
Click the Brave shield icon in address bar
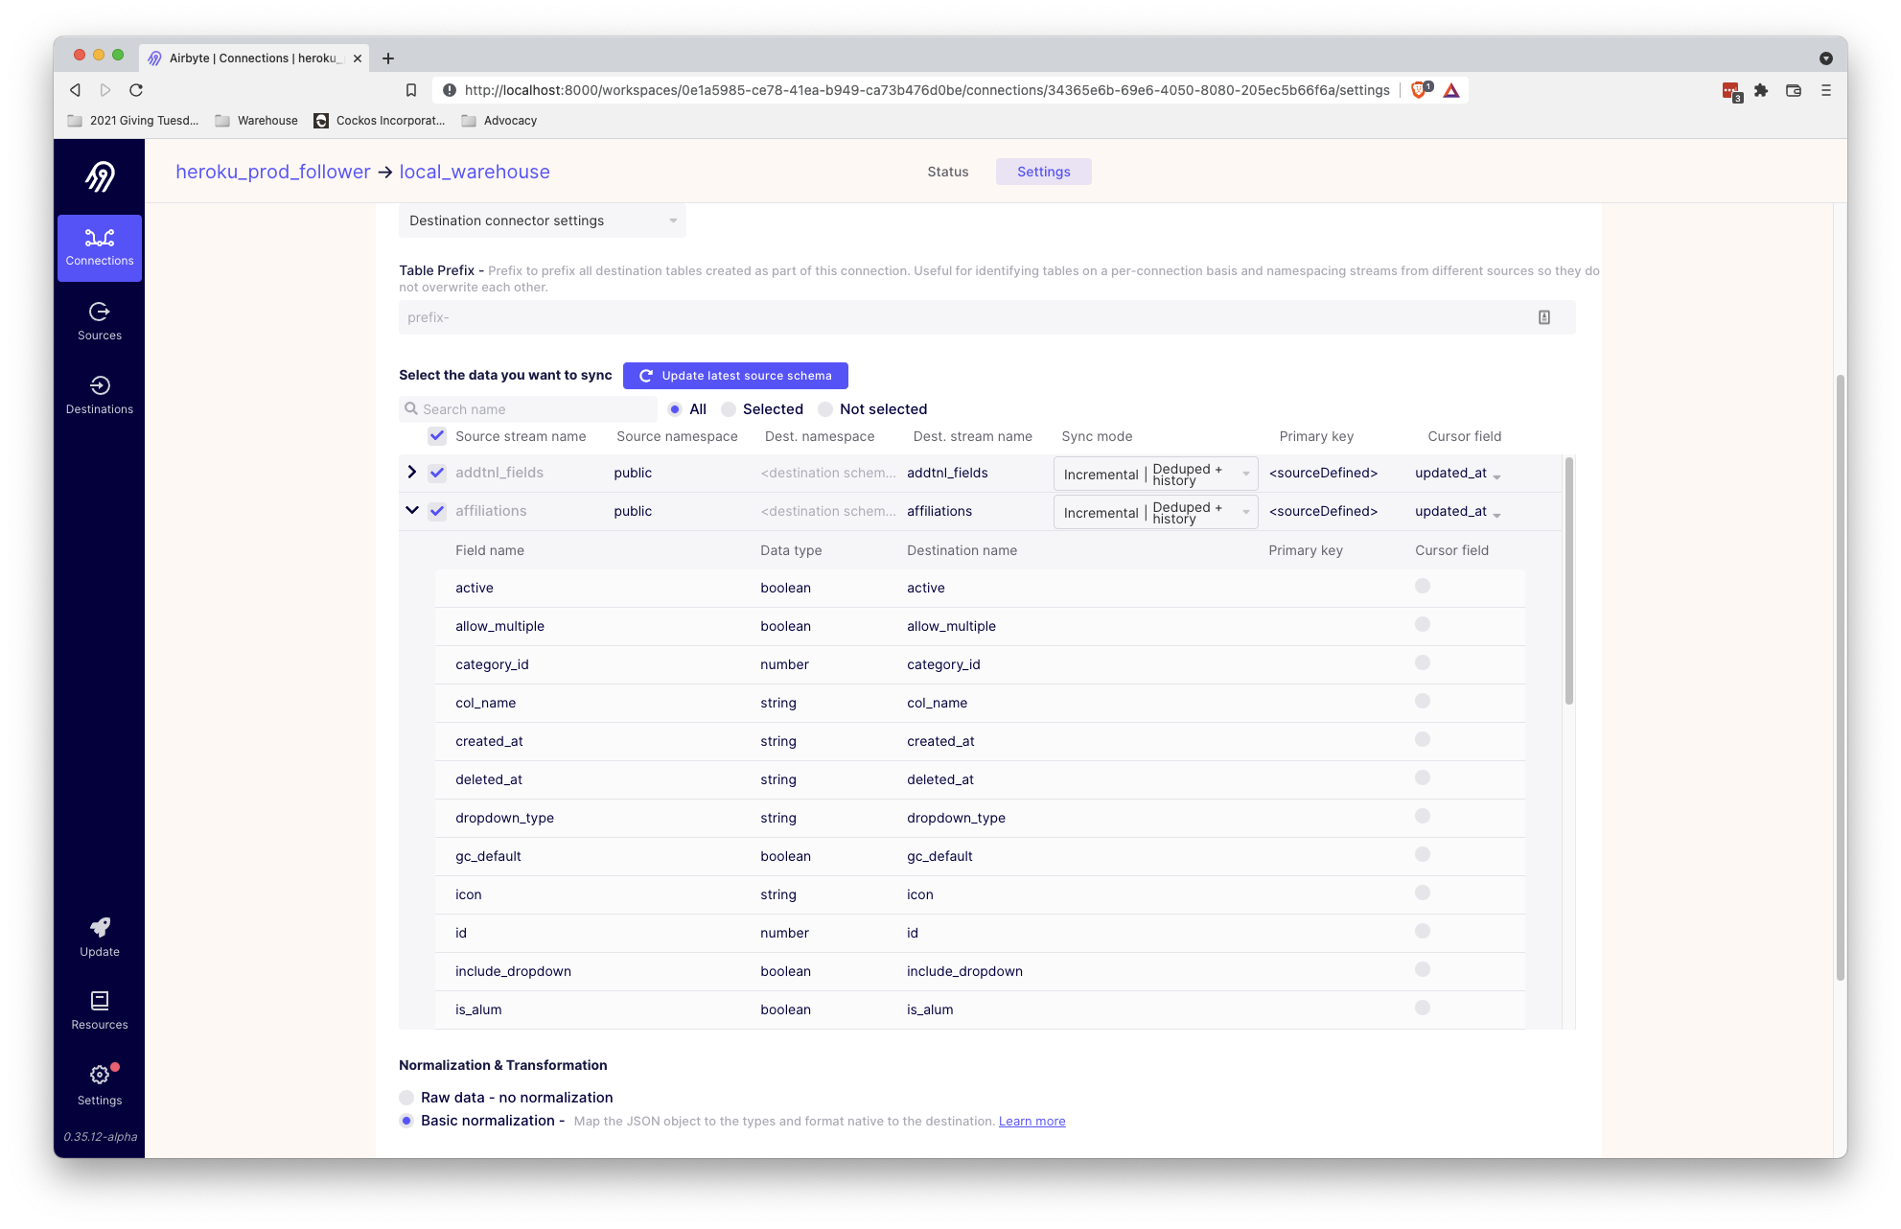[x=1420, y=89]
